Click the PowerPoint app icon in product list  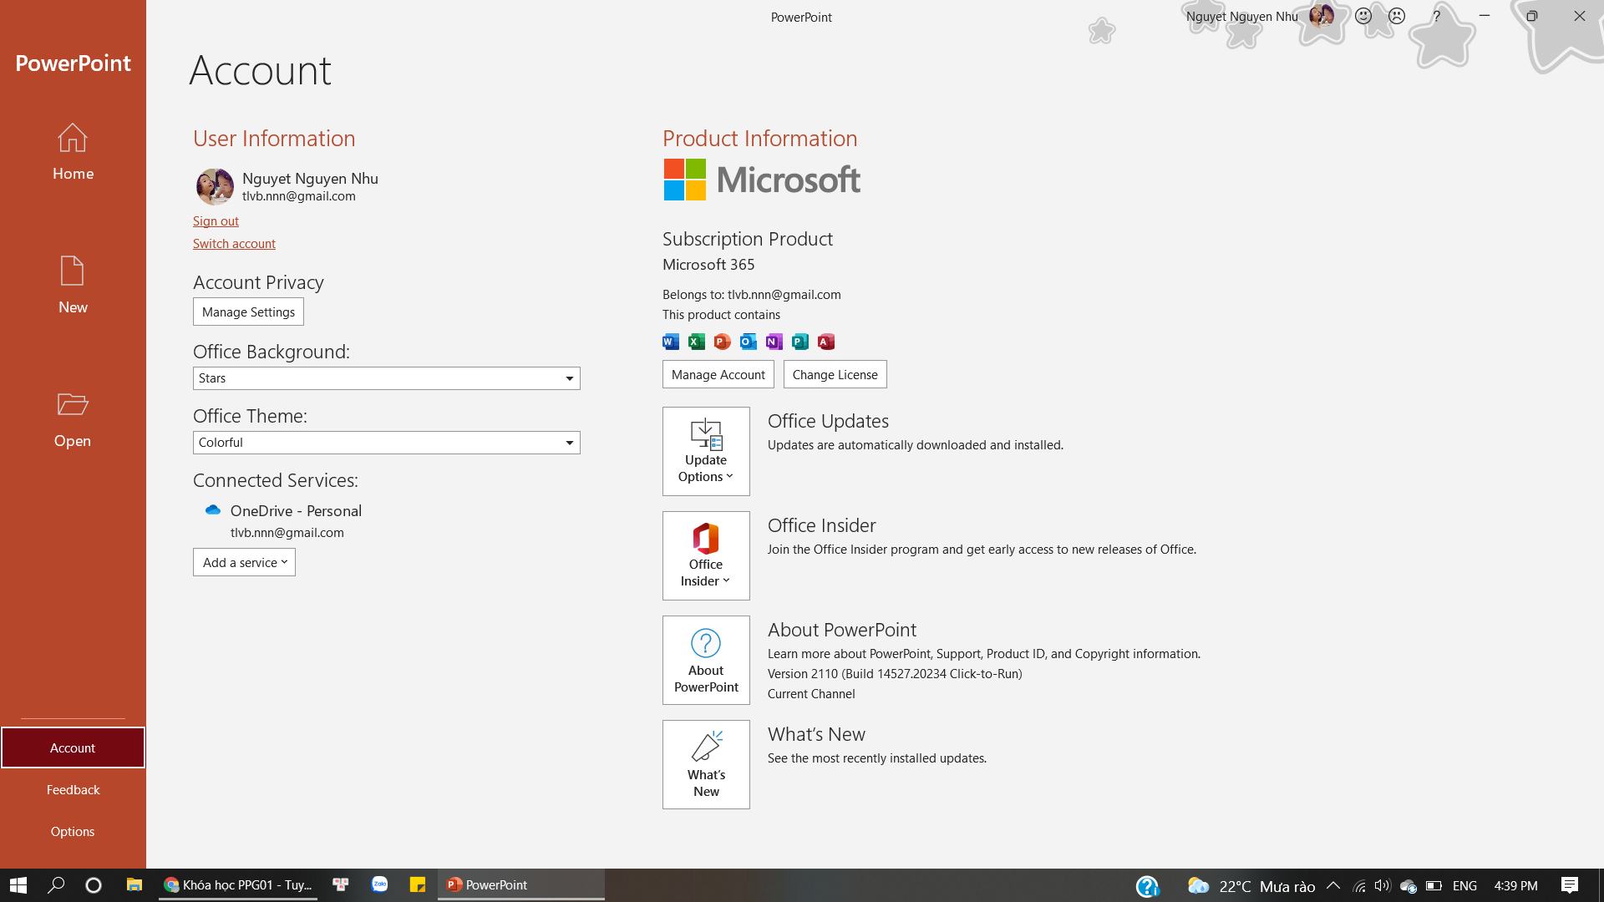click(723, 342)
